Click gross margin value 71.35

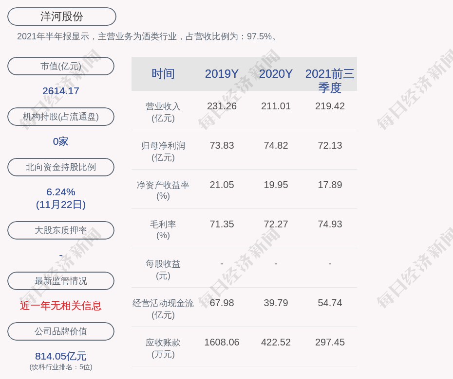(222, 224)
